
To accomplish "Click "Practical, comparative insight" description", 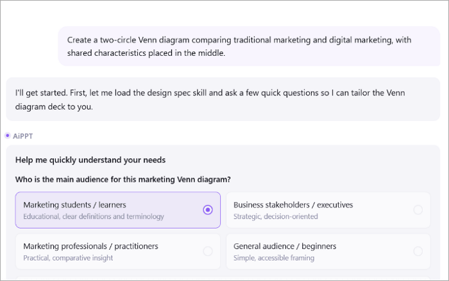I will tap(68, 258).
